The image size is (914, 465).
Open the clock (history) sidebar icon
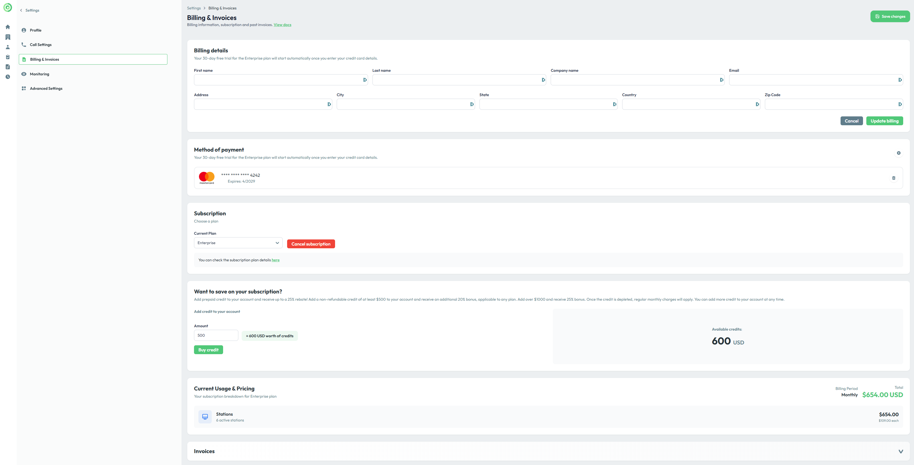coord(8,77)
